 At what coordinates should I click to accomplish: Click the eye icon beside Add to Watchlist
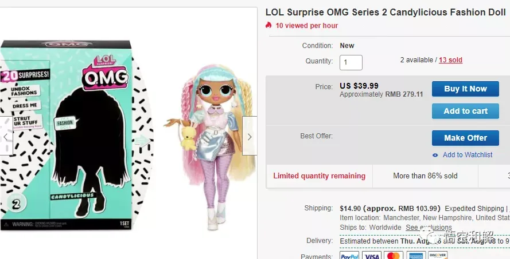[x=435, y=155]
